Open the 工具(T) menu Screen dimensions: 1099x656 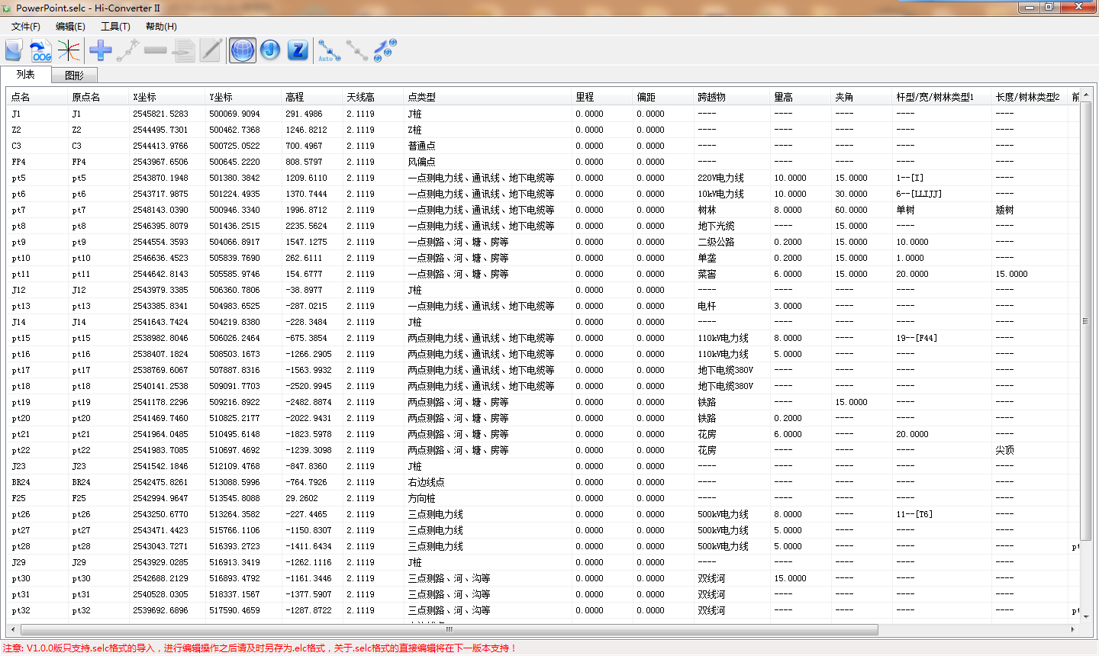point(115,27)
